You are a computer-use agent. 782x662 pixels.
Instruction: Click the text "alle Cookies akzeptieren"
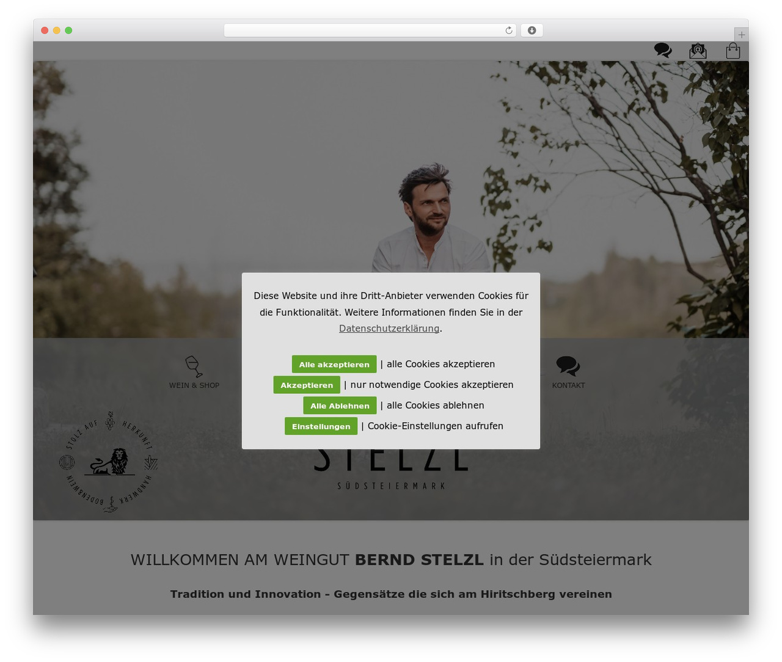[441, 365]
